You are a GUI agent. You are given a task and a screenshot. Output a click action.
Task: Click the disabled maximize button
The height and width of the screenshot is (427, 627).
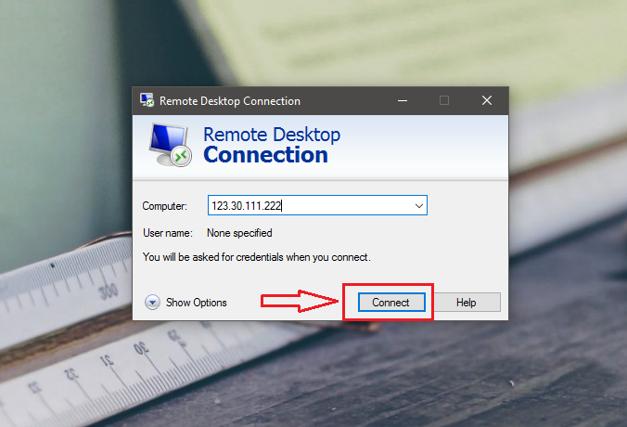(x=444, y=100)
